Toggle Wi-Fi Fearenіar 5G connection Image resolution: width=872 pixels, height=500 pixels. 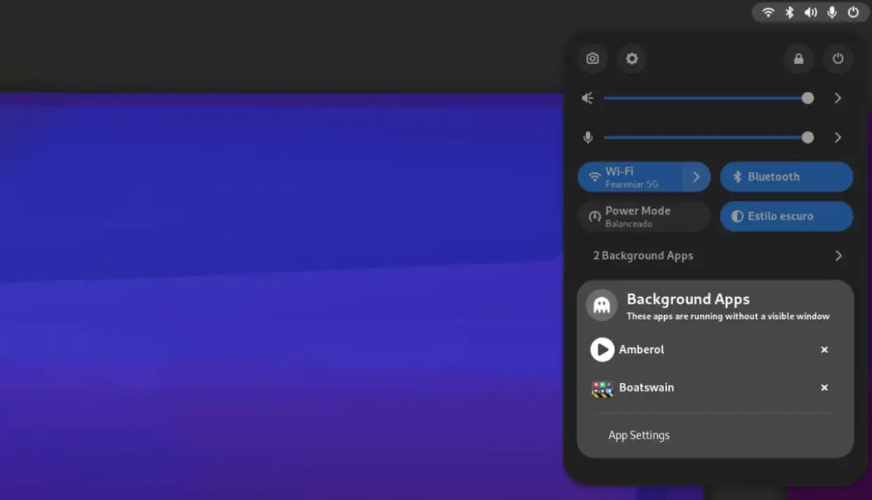(x=629, y=177)
